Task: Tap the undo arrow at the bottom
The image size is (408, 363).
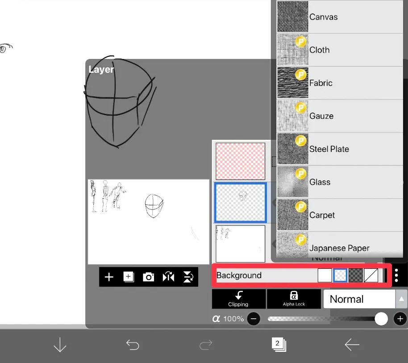Action: pos(133,344)
